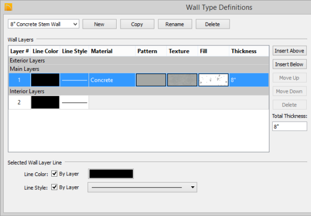
Task: Click the black Line Color swatch for layer 2
Action: point(45,103)
